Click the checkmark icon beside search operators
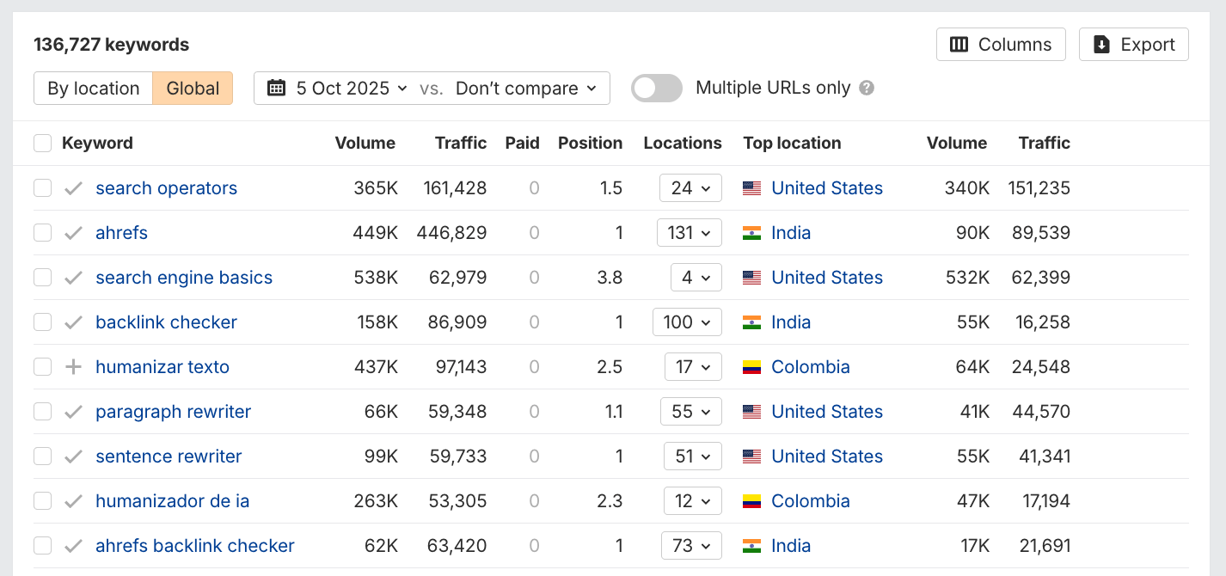This screenshot has height=576, width=1226. [74, 188]
